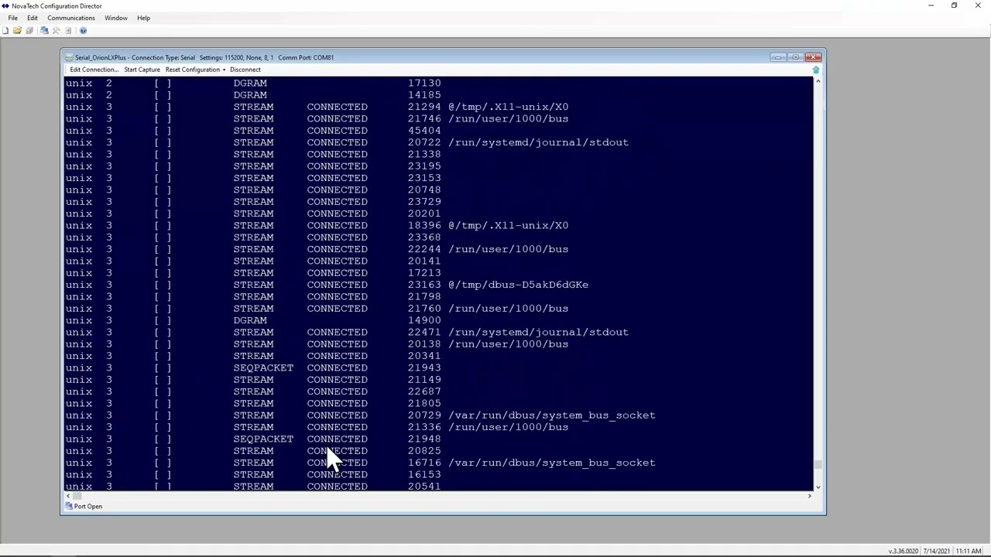991x557 pixels.
Task: Open the Window menu
Action: [x=116, y=18]
